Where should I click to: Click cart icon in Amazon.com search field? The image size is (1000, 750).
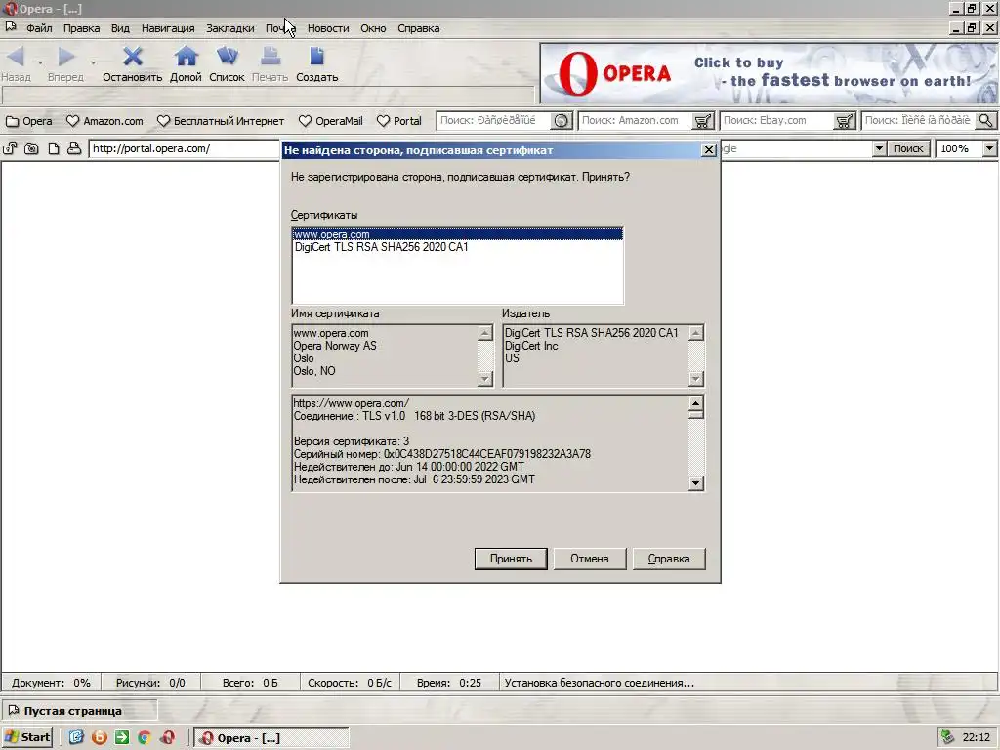[703, 120]
